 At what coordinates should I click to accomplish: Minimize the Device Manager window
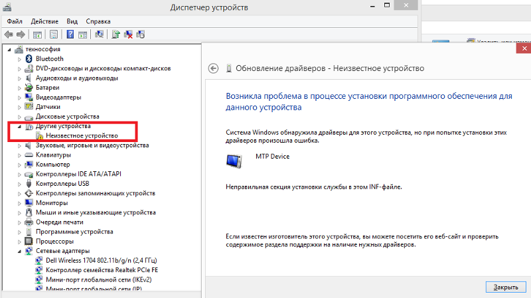(372, 6)
